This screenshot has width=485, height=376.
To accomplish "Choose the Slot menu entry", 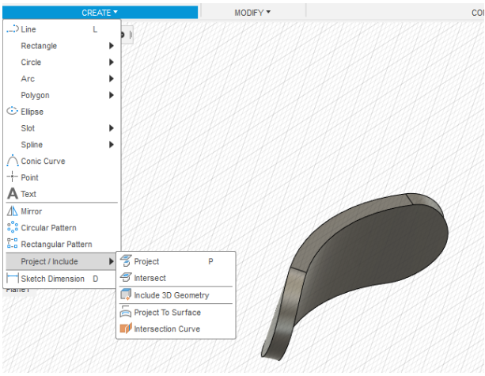I will (62, 128).
